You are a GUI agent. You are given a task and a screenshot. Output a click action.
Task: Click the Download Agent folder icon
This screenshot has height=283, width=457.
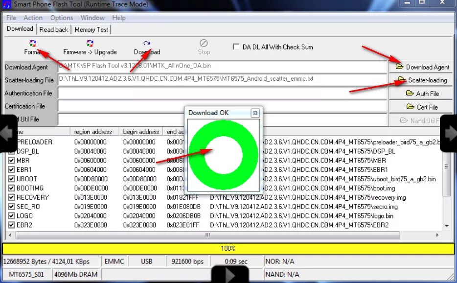[399, 67]
